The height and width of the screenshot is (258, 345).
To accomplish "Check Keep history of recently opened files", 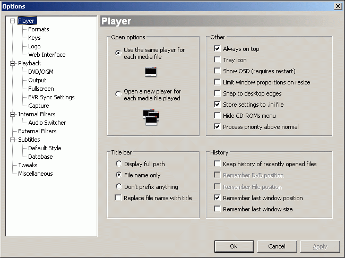I will [x=217, y=164].
